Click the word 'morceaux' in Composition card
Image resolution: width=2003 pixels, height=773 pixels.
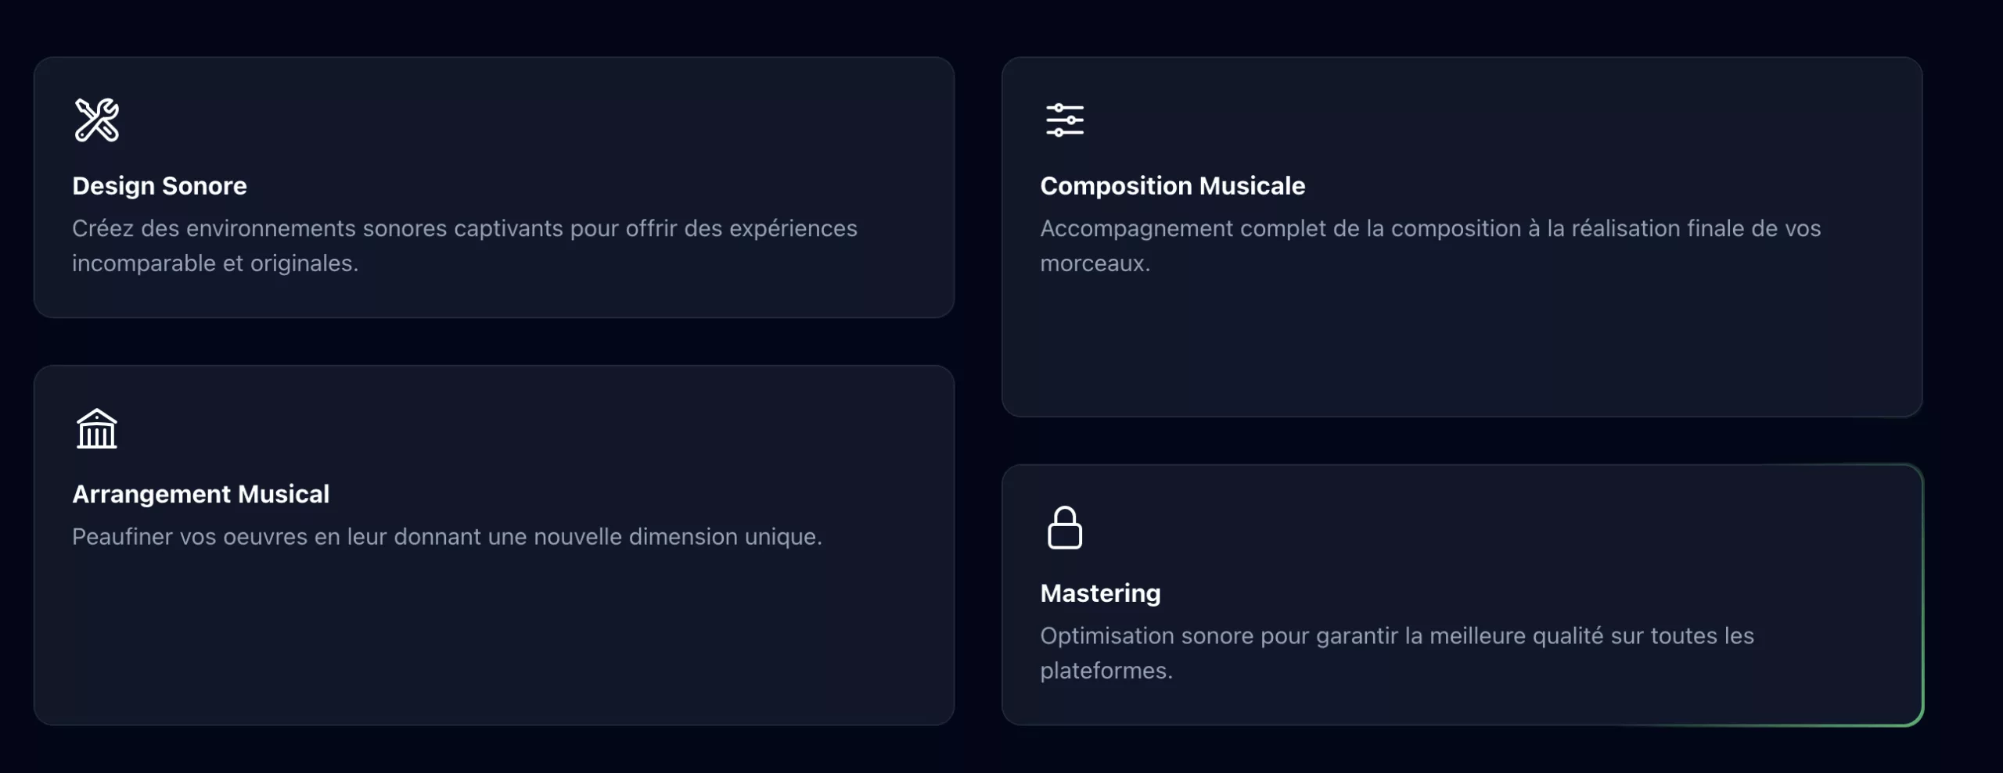tap(1092, 263)
